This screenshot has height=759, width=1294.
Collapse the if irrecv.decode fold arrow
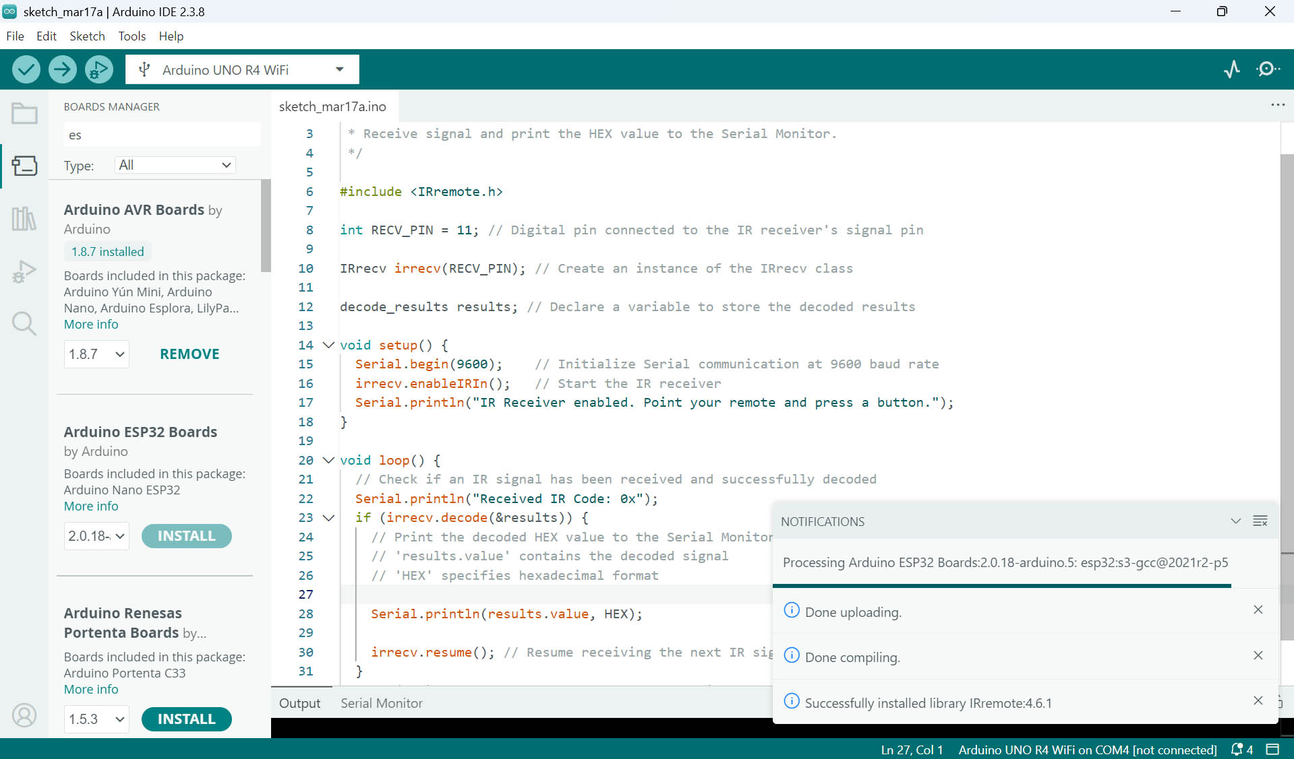328,518
